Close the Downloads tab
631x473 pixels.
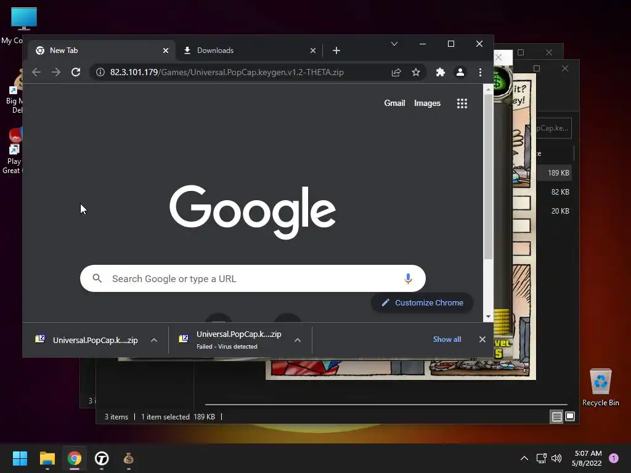click(312, 51)
